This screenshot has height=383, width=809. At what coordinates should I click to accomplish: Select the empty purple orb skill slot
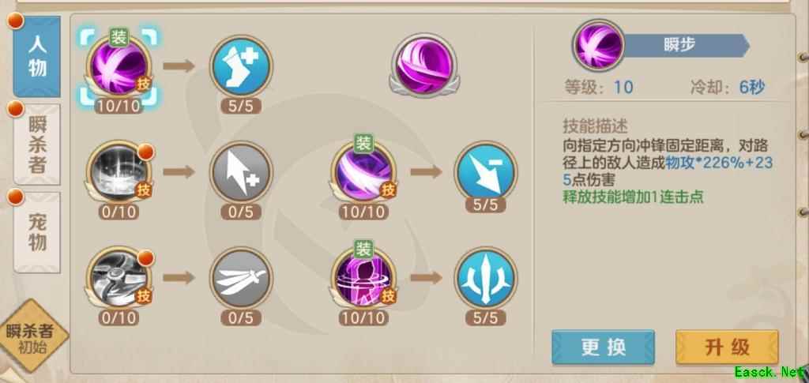click(x=424, y=66)
